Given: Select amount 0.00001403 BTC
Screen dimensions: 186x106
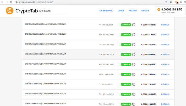Looking at the screenshot, I should click(x=149, y=65).
